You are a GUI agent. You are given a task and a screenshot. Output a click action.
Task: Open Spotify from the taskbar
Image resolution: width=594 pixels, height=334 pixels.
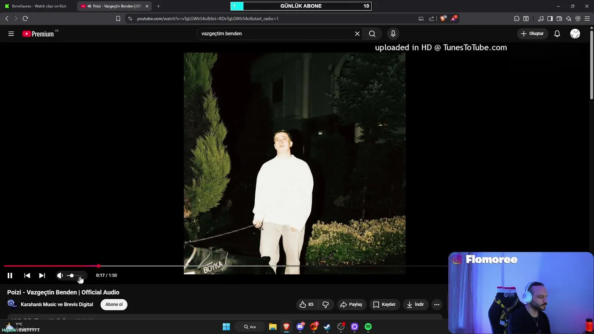[x=368, y=327]
